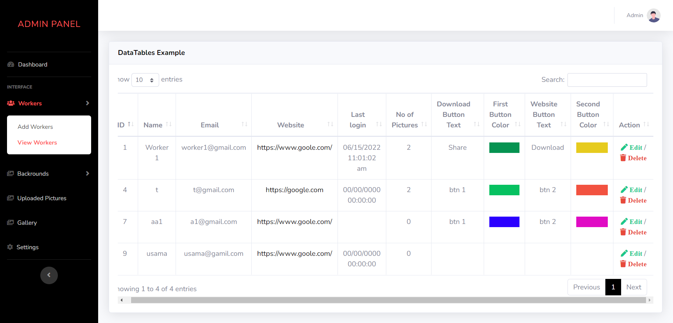Toggle sort on Last login column
This screenshot has height=323, width=673.
tap(379, 124)
